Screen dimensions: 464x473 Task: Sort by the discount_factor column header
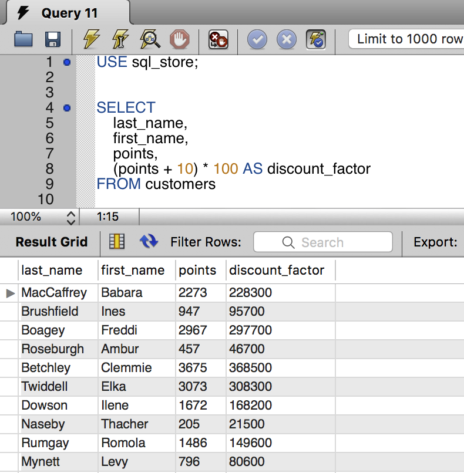point(280,271)
